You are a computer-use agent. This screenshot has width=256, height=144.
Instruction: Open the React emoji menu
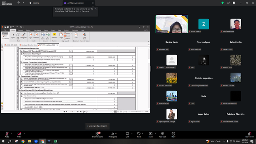(139, 135)
